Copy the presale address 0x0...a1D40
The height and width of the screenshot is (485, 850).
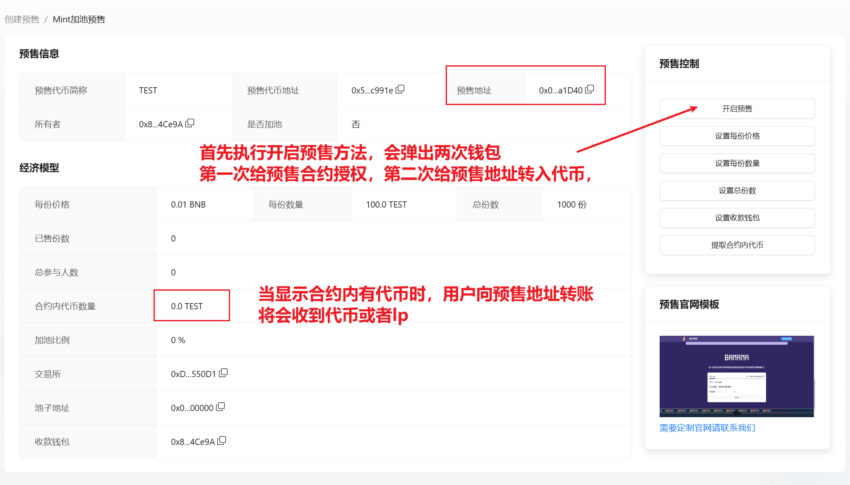point(590,89)
